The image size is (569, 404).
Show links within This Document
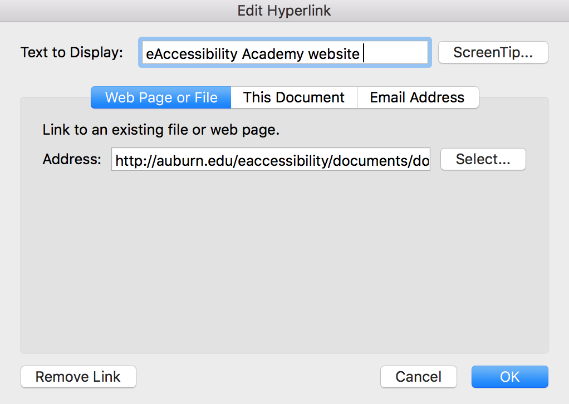[294, 97]
